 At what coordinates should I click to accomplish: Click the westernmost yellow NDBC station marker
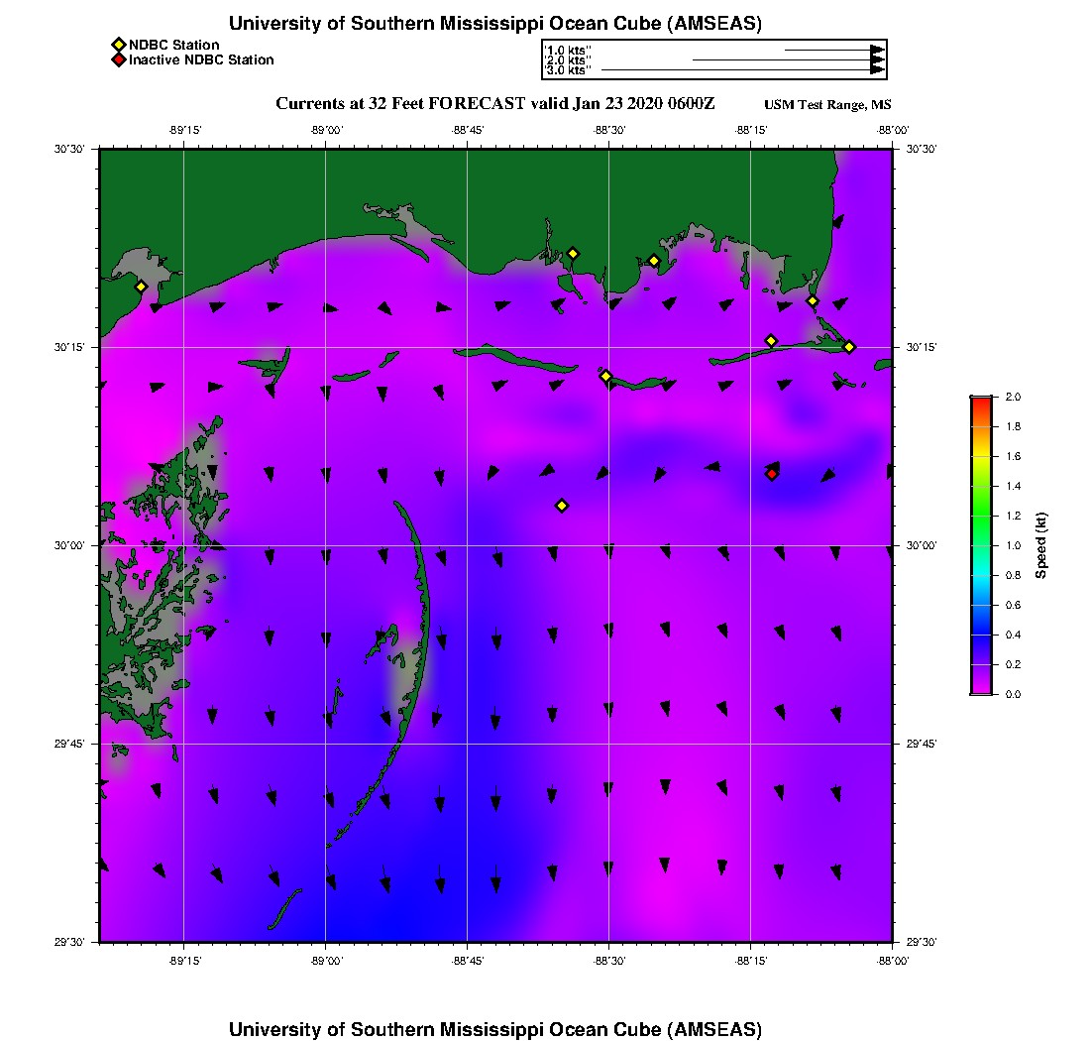141,287
